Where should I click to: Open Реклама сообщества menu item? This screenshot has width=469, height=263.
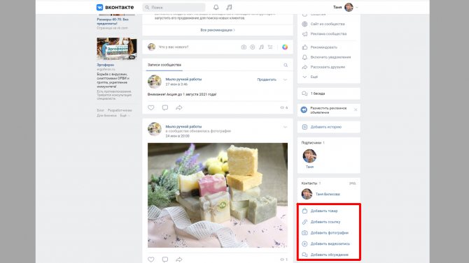[x=328, y=34]
